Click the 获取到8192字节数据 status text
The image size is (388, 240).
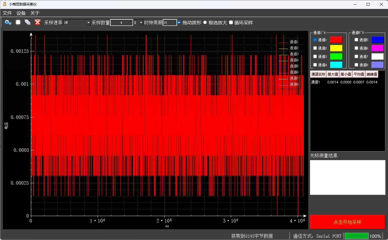(x=252, y=236)
